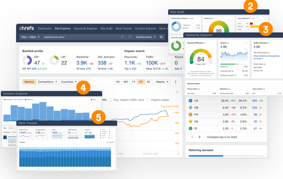This screenshot has height=179, width=283.
Task: Click Referring domains progress bar
Action: (x=226, y=156)
